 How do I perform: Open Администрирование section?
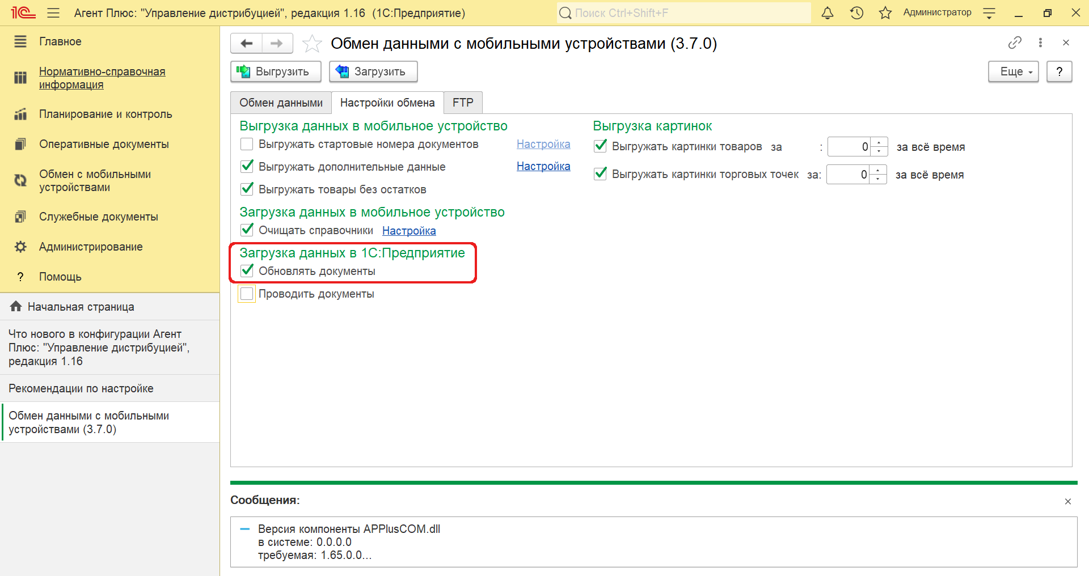point(91,247)
